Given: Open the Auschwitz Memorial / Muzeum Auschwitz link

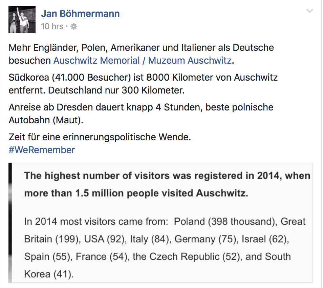Looking at the screenshot, I should pos(143,60).
